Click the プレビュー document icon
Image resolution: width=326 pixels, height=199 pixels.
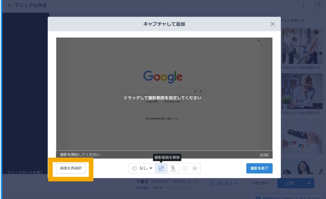point(212,183)
